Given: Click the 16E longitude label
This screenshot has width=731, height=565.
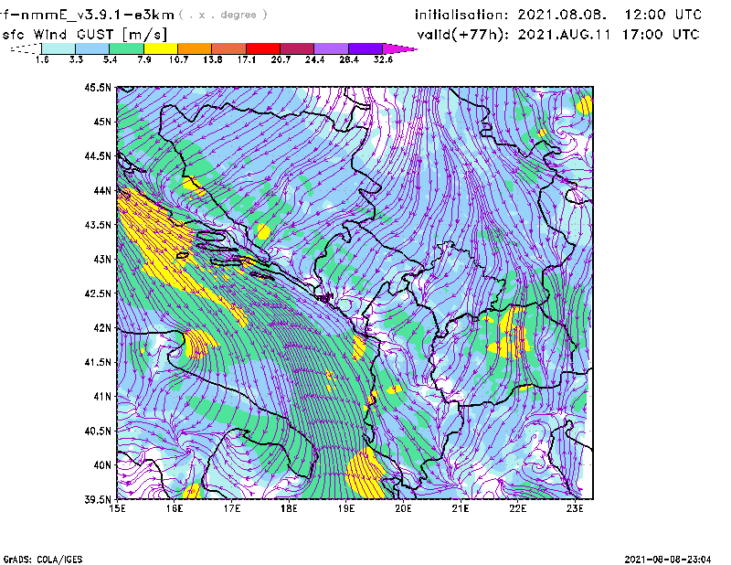Looking at the screenshot, I should click(175, 508).
